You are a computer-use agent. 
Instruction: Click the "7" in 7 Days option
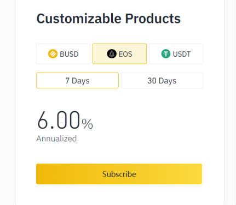pyautogui.click(x=67, y=81)
